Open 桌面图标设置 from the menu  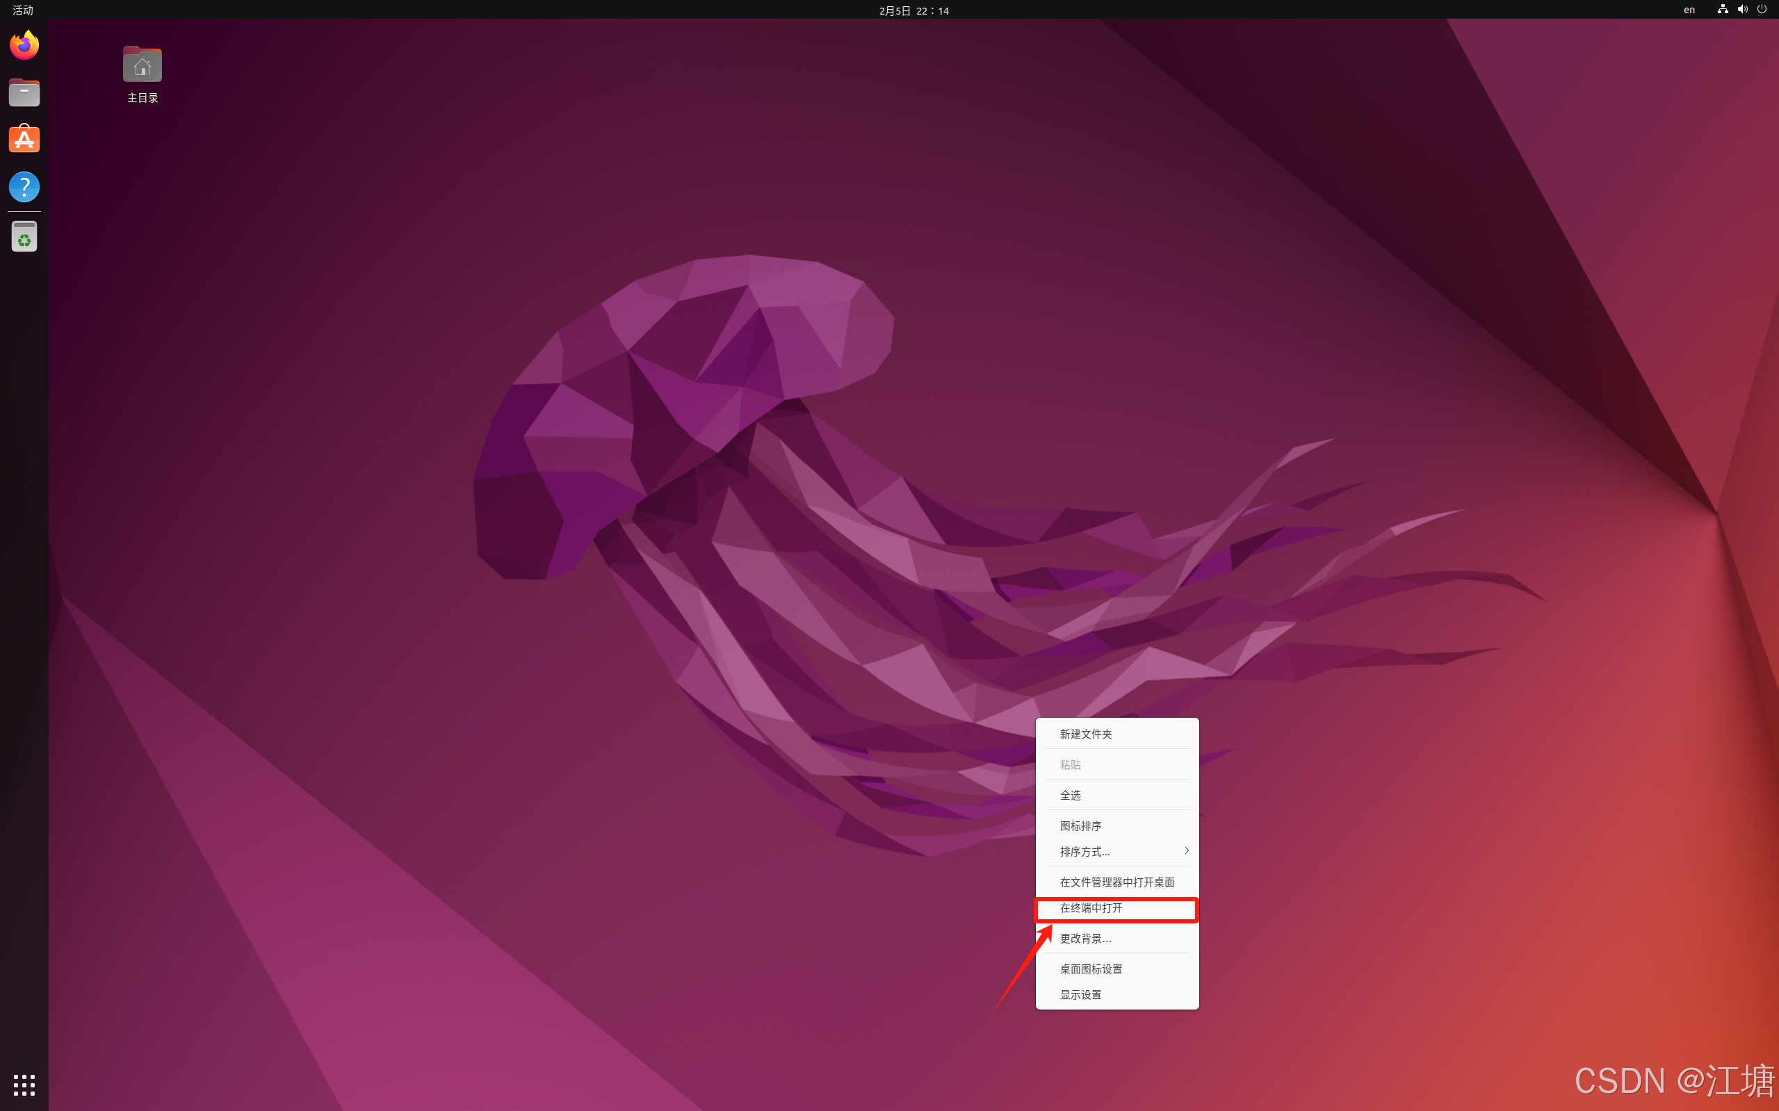pos(1091,969)
